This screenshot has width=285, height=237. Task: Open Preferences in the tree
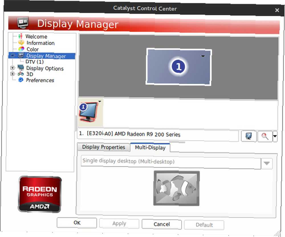coord(40,80)
